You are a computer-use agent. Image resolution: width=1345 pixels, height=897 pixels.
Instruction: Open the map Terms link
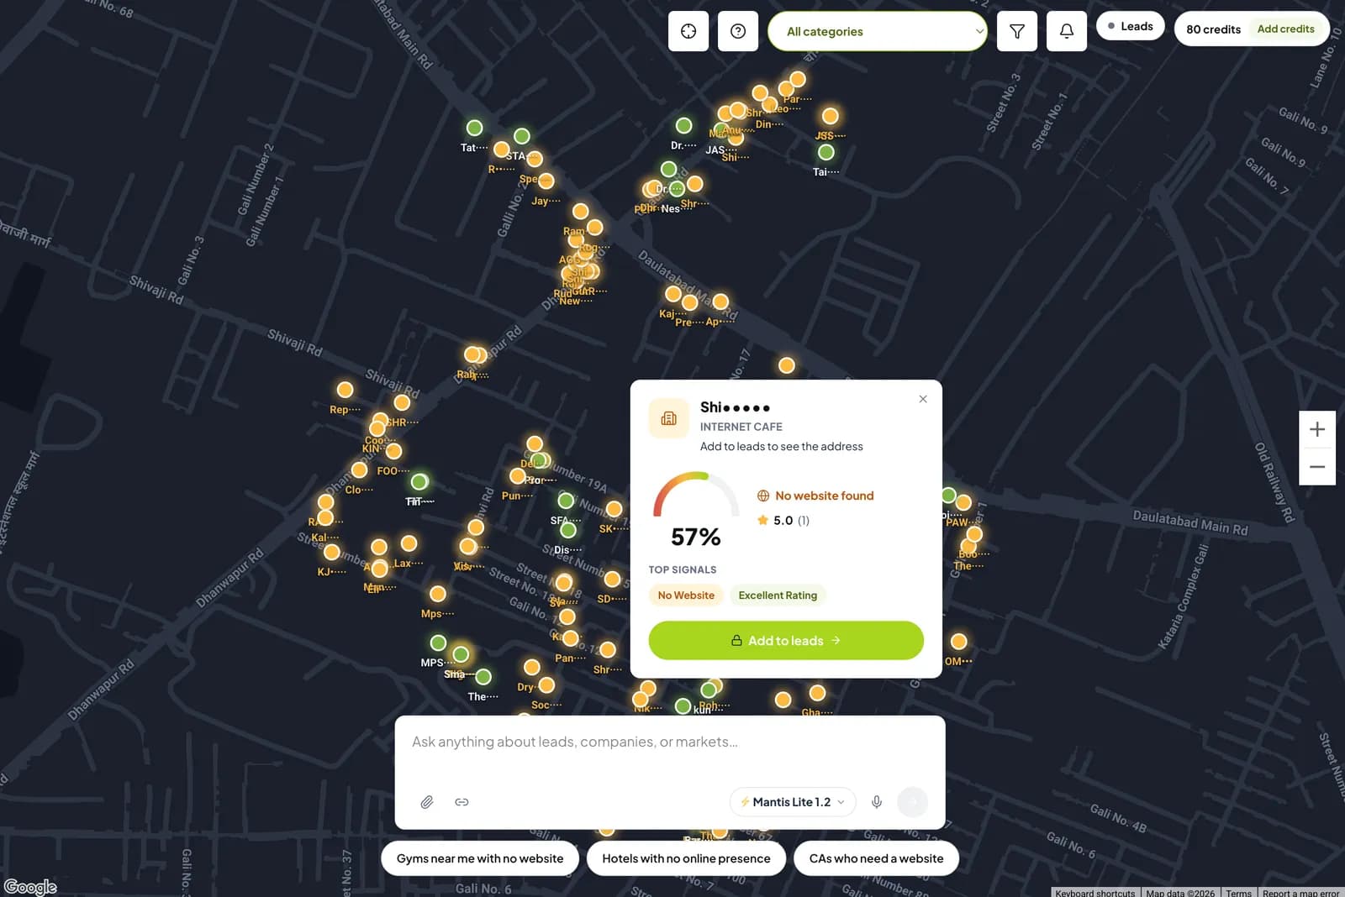[1238, 893]
